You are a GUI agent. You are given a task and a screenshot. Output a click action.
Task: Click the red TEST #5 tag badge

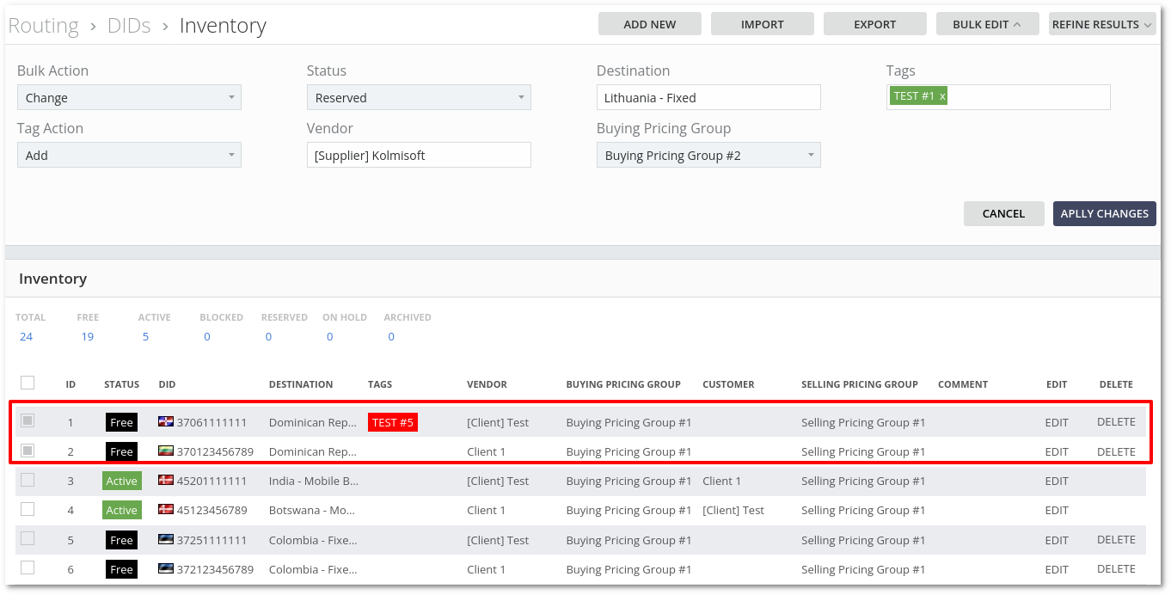[x=392, y=422]
